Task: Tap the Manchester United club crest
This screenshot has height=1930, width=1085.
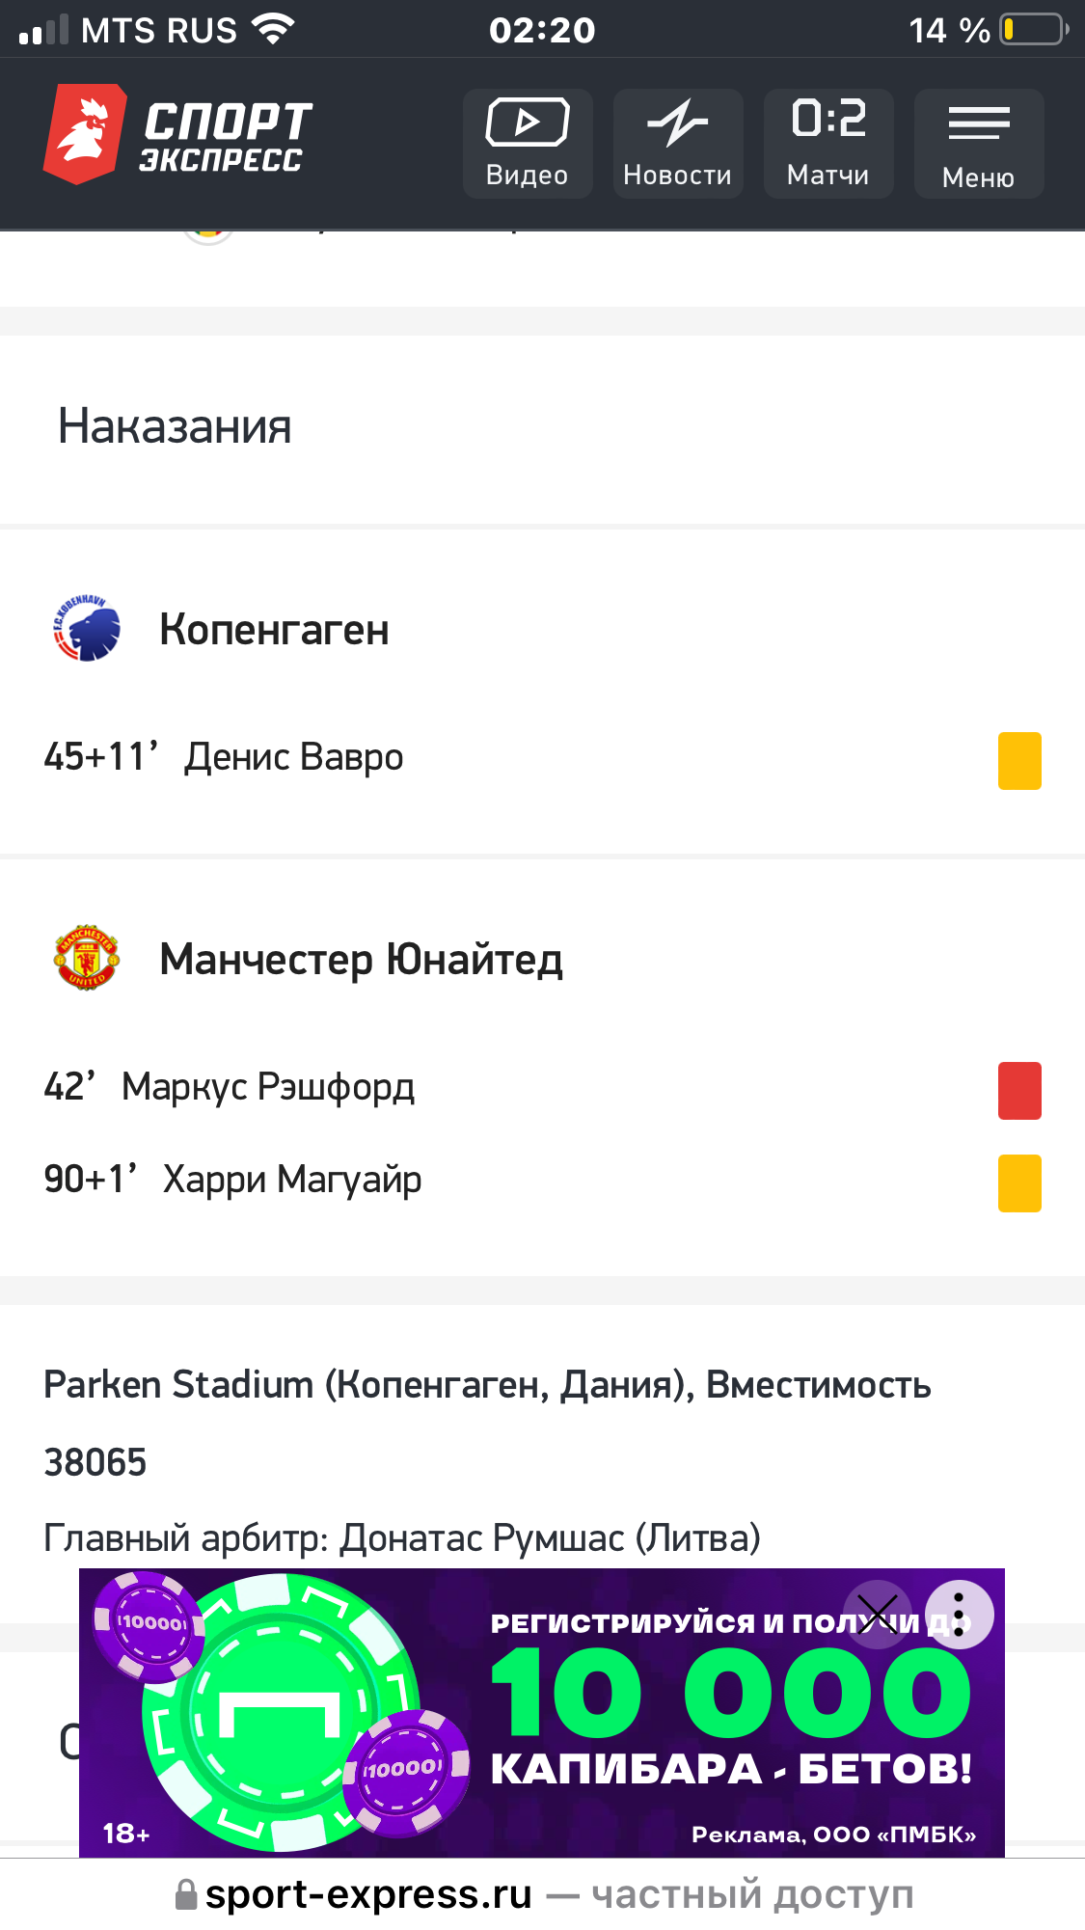Action: click(87, 958)
